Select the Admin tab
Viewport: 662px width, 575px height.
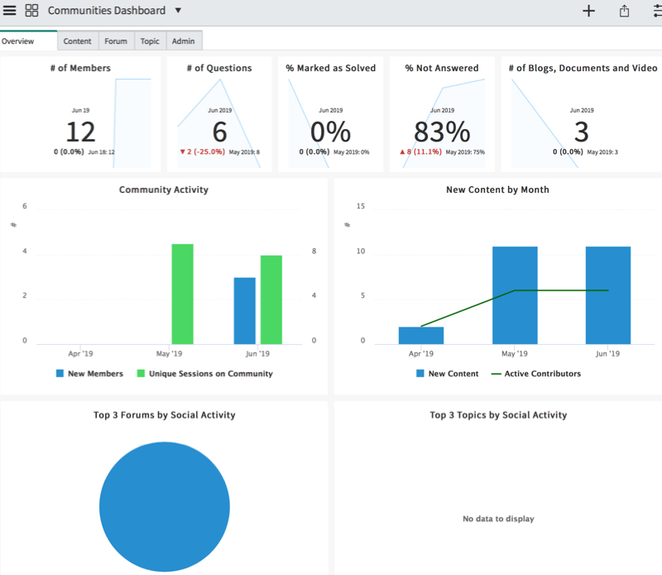183,41
